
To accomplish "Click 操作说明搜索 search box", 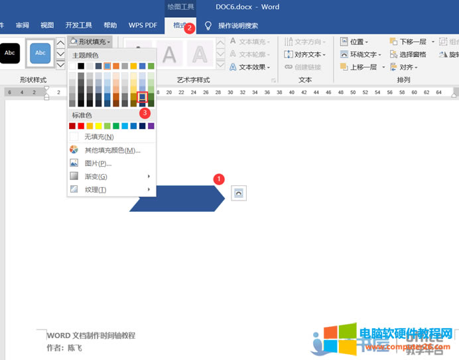I will (x=237, y=26).
